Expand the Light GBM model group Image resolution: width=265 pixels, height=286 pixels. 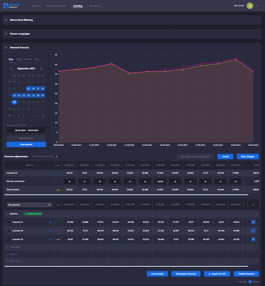pos(7,247)
